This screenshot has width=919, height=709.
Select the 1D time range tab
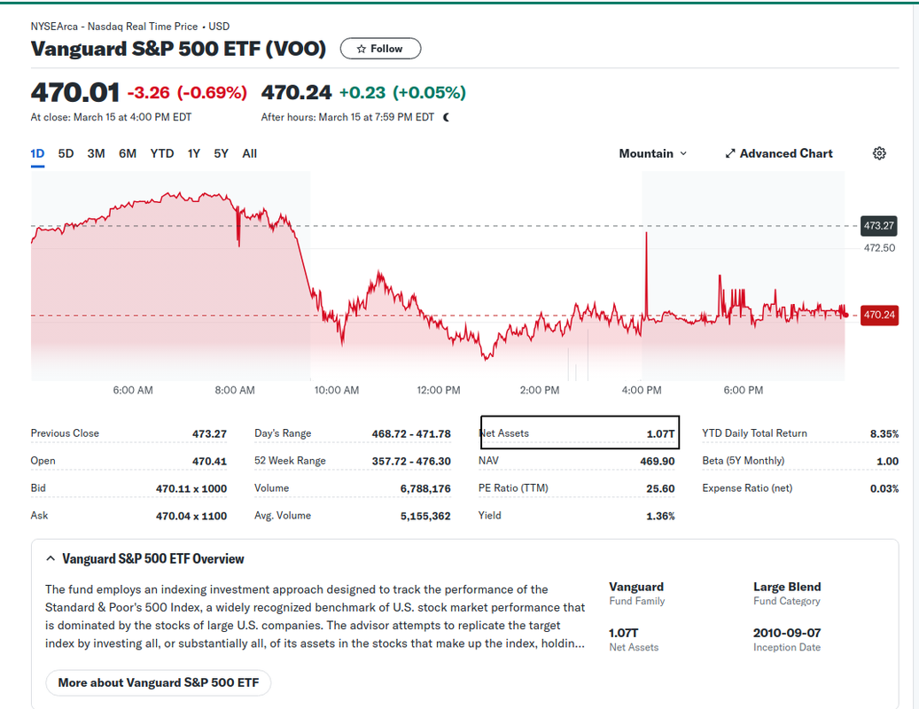[37, 153]
